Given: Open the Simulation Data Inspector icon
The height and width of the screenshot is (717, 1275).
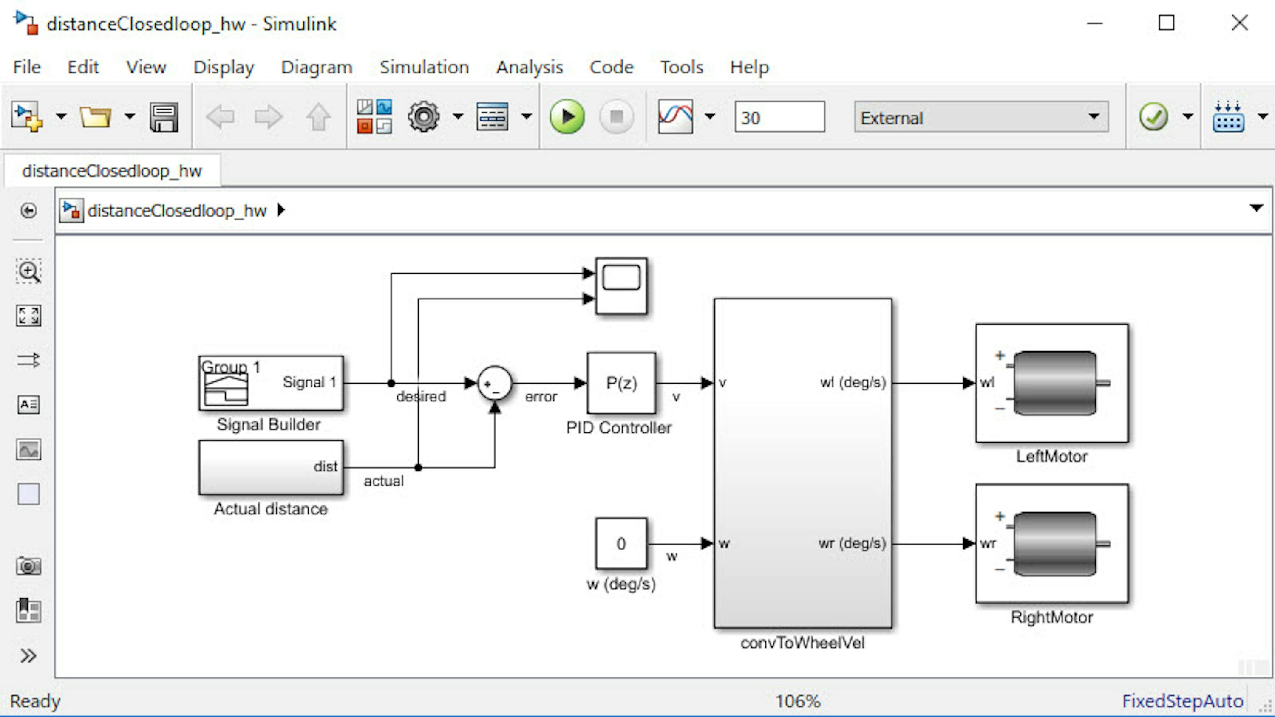Looking at the screenshot, I should 675,117.
